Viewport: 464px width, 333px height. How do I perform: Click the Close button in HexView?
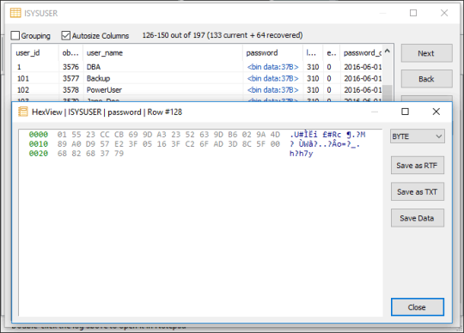(418, 307)
